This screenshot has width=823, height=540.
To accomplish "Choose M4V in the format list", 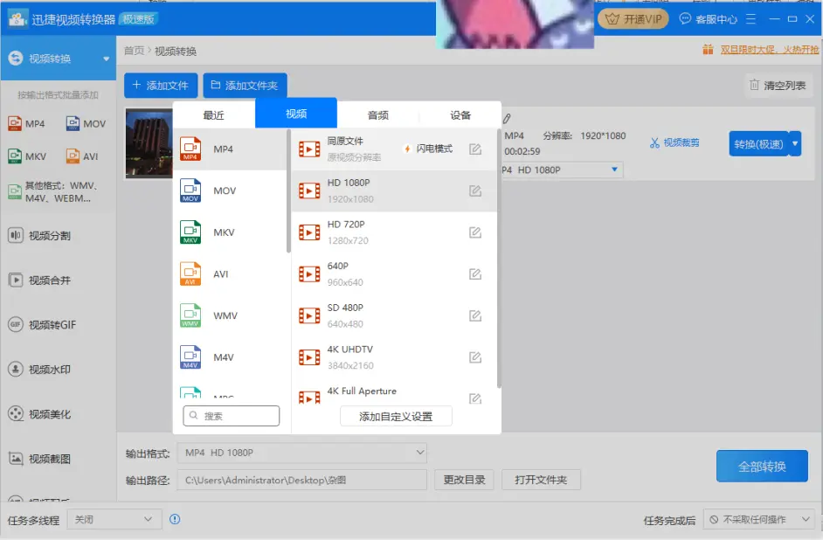I will pyautogui.click(x=230, y=357).
